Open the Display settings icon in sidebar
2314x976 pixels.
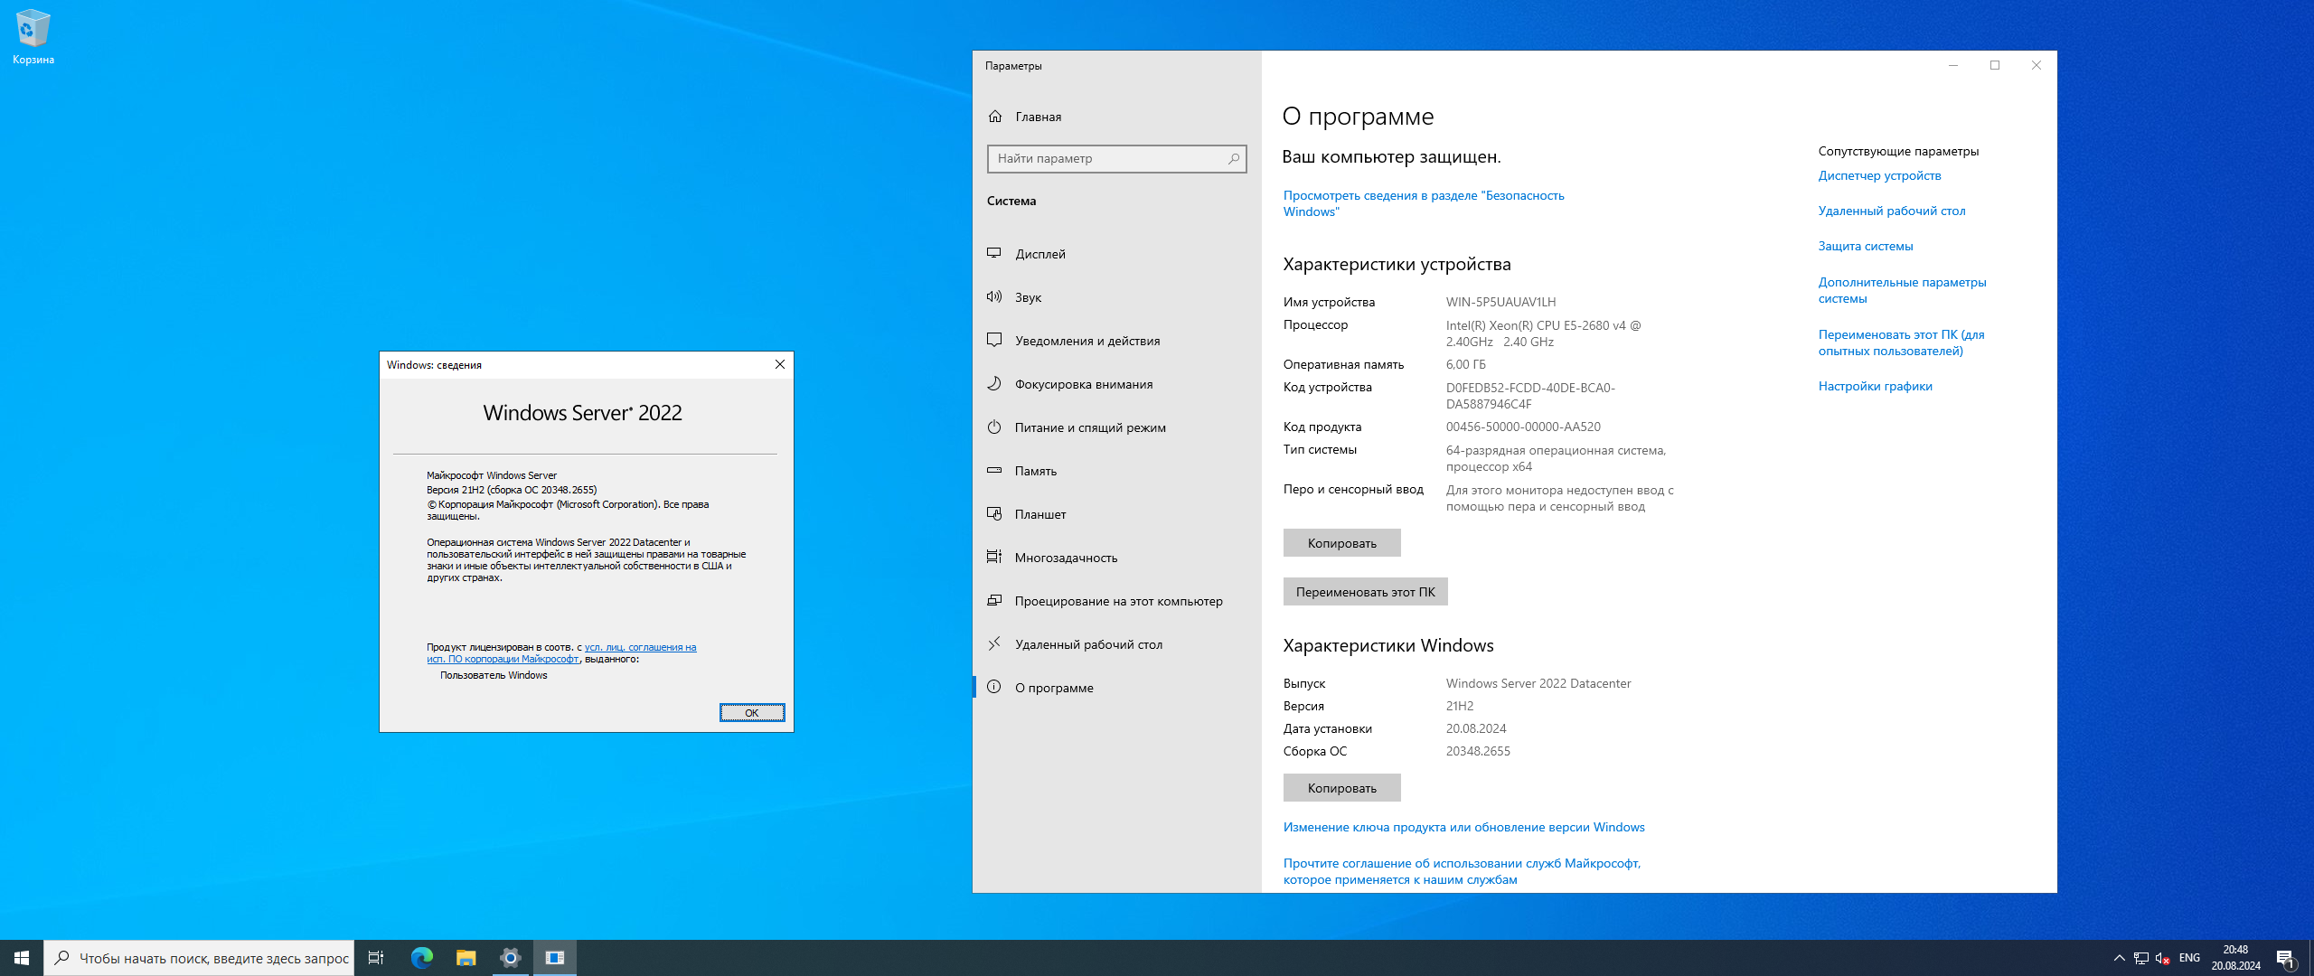pyautogui.click(x=994, y=254)
